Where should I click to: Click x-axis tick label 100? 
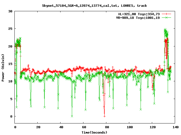130,127
